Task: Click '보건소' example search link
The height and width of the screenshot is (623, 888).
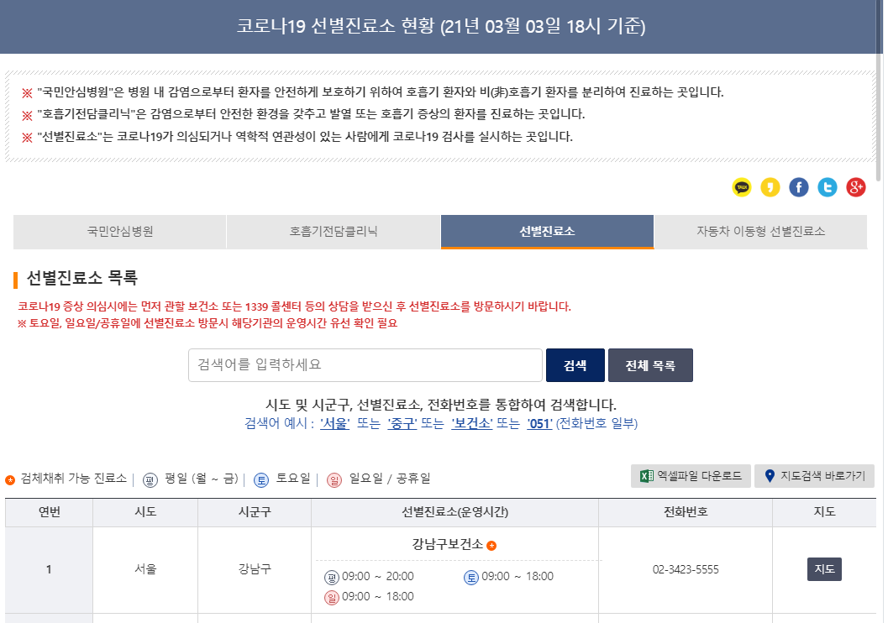Action: coord(472,423)
